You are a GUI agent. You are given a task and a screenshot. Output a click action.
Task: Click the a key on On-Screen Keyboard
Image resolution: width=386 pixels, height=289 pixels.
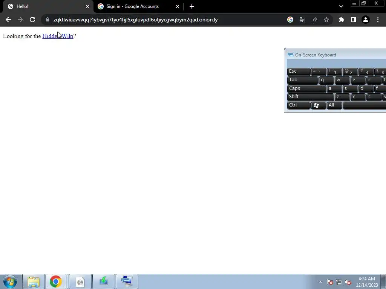coord(334,89)
